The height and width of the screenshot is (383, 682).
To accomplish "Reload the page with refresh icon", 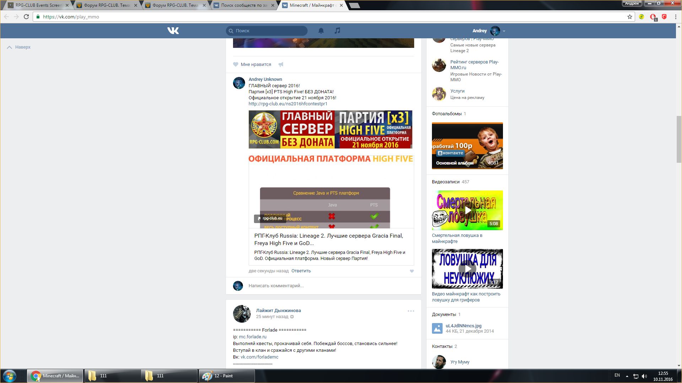I will coord(26,17).
